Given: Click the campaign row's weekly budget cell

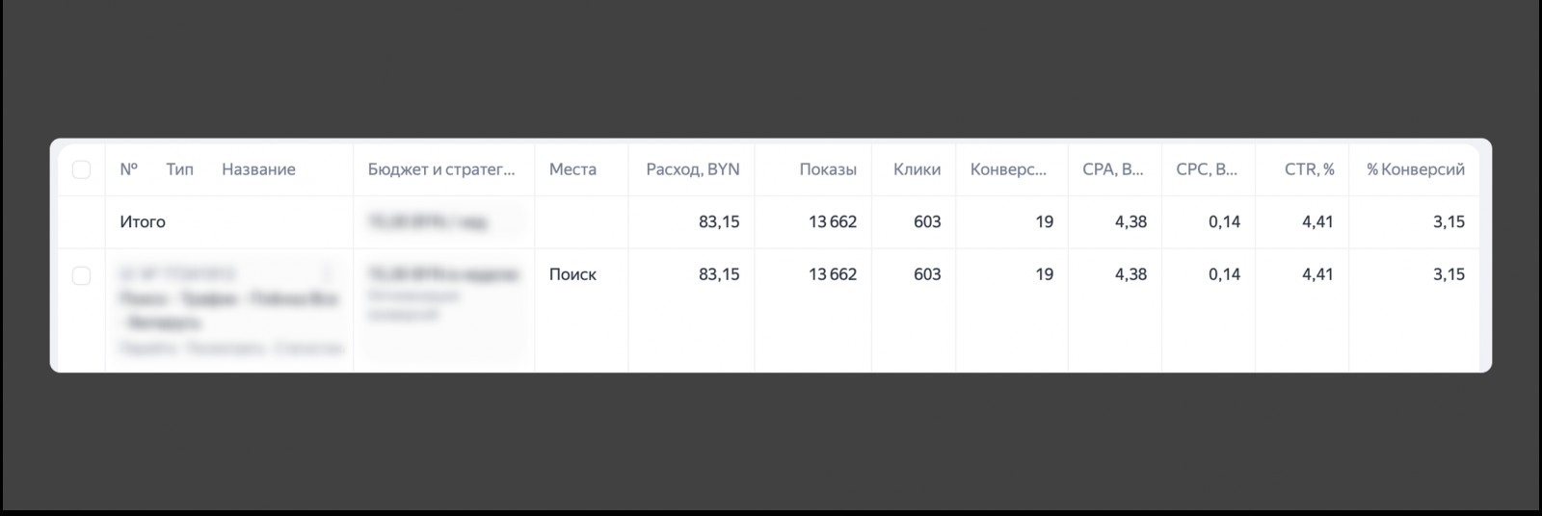Looking at the screenshot, I should pyautogui.click(x=442, y=274).
